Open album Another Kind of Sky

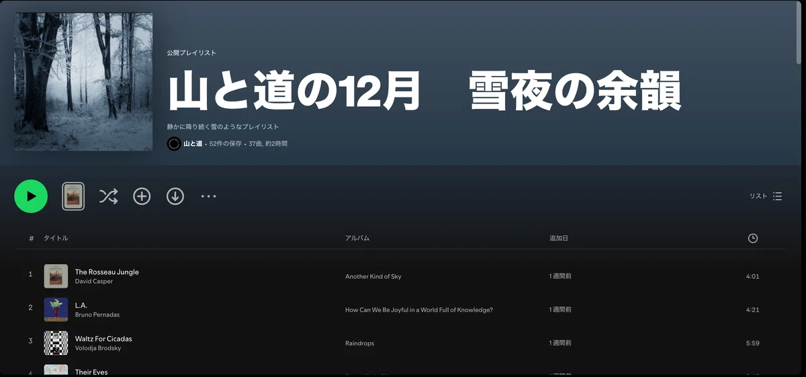(373, 276)
